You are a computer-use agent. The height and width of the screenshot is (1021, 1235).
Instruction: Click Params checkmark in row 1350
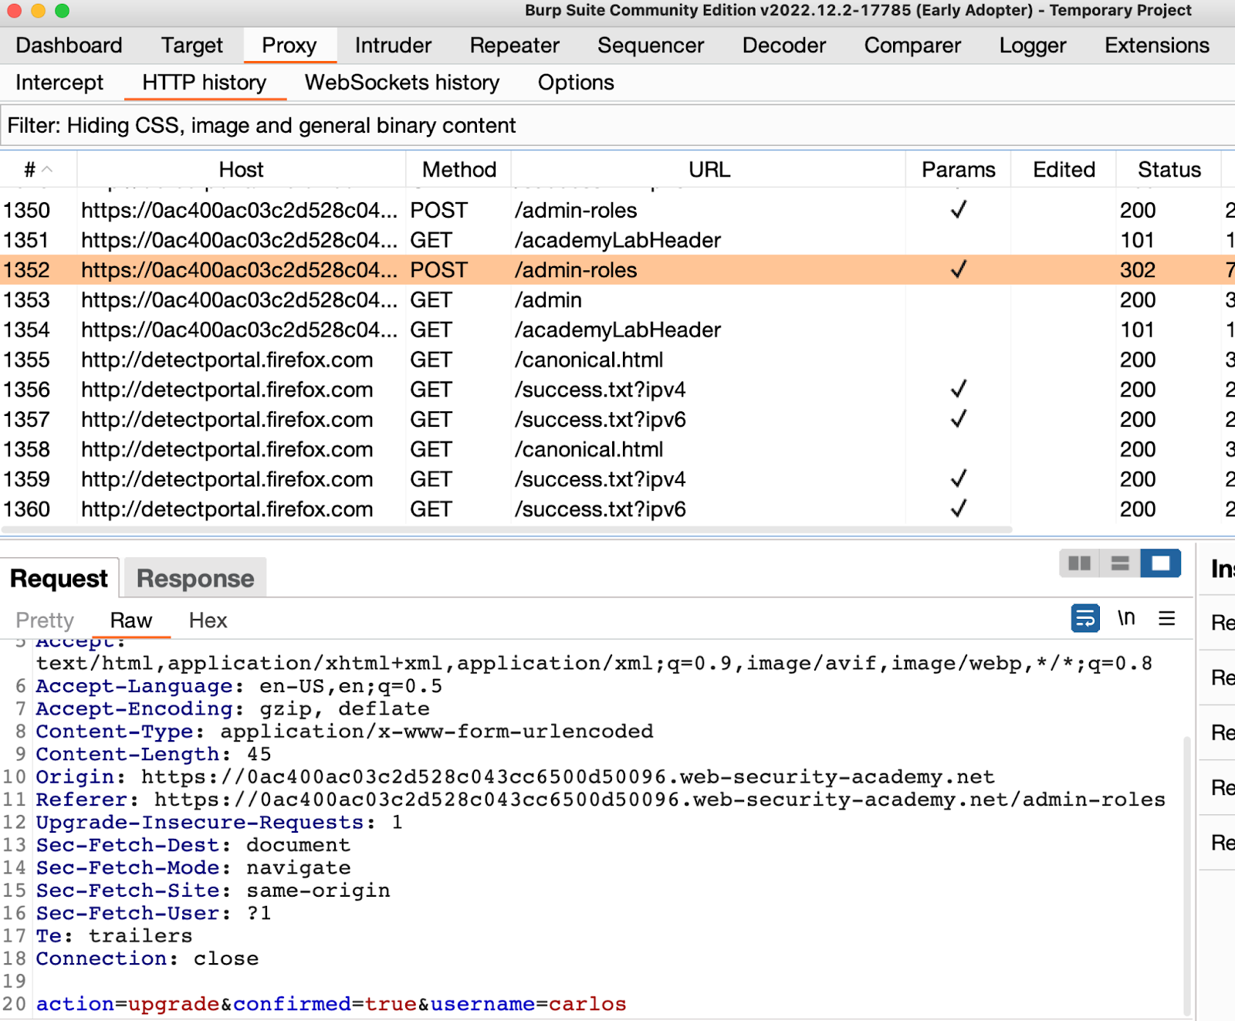tap(959, 209)
